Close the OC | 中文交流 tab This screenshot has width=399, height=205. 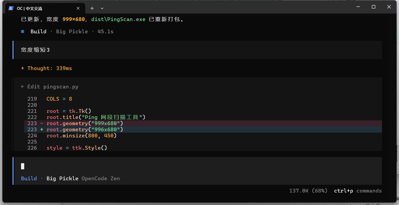pos(78,8)
